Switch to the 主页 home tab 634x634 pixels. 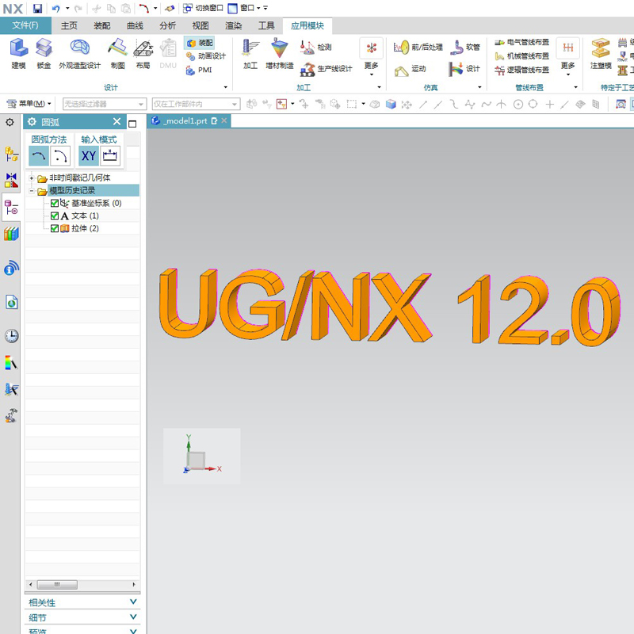point(69,25)
